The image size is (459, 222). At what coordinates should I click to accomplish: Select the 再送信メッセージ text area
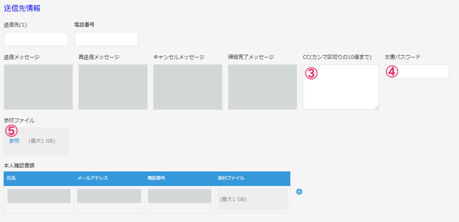point(113,87)
